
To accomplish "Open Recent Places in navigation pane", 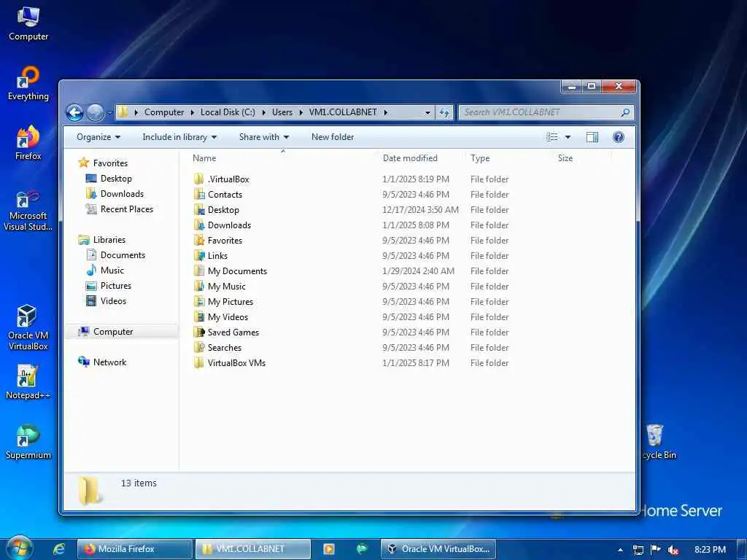I will coord(127,209).
